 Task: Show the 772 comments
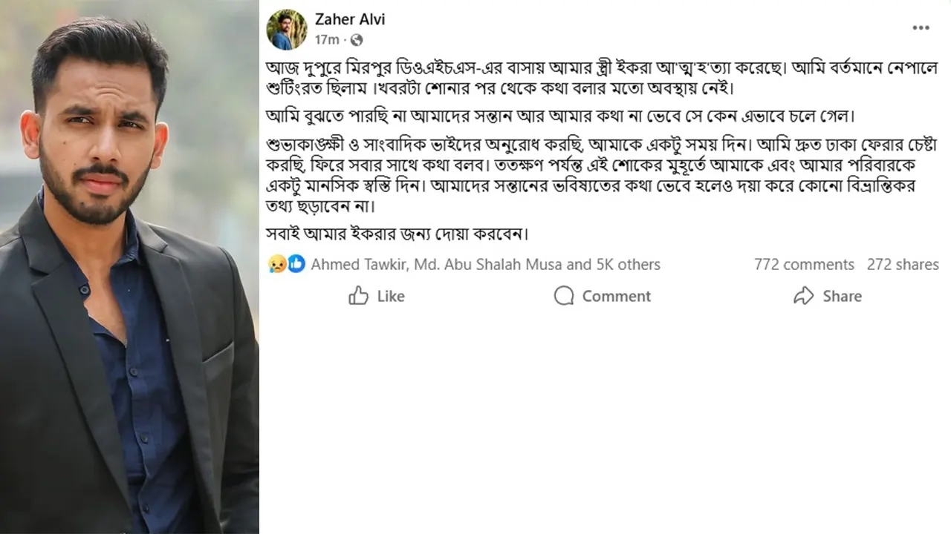804,264
